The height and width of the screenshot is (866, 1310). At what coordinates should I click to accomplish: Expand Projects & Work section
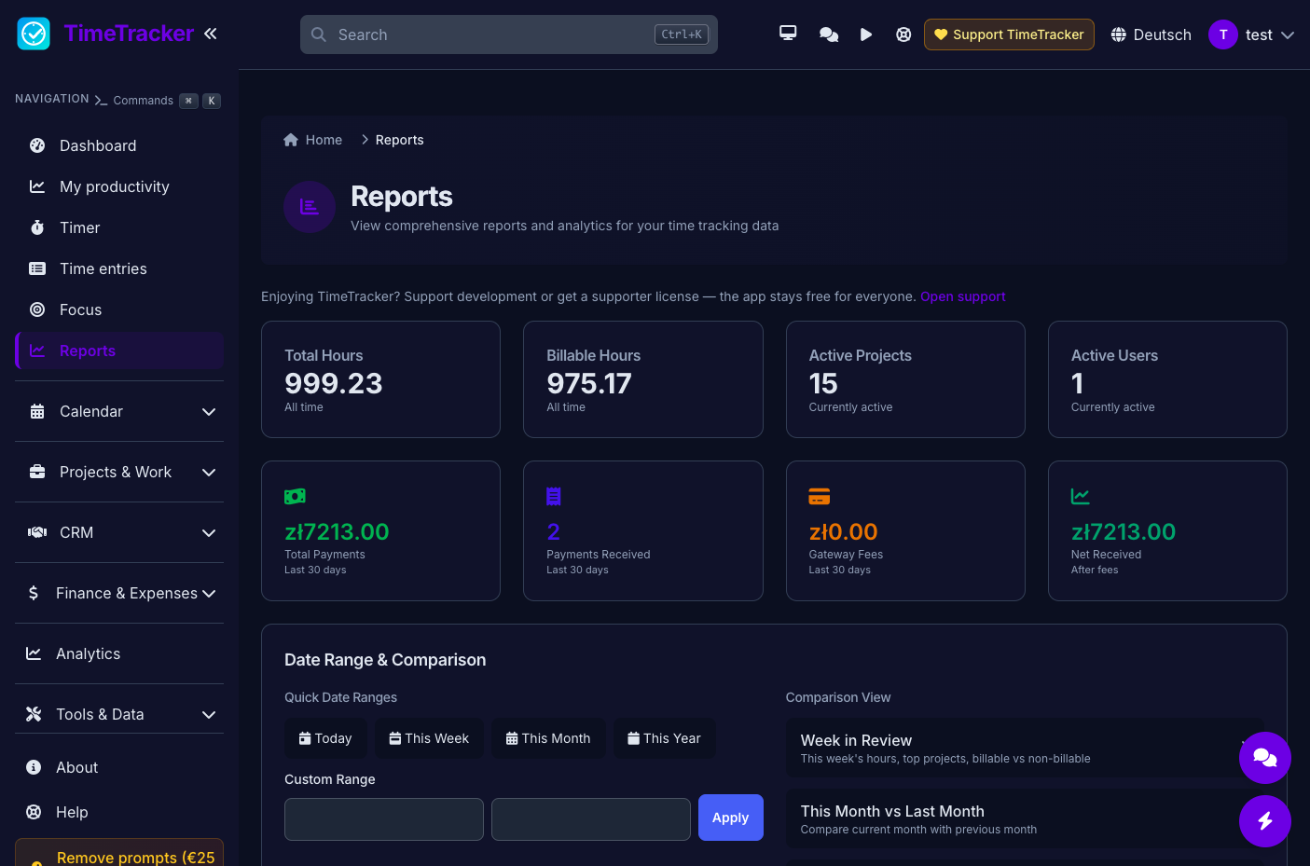(x=119, y=472)
